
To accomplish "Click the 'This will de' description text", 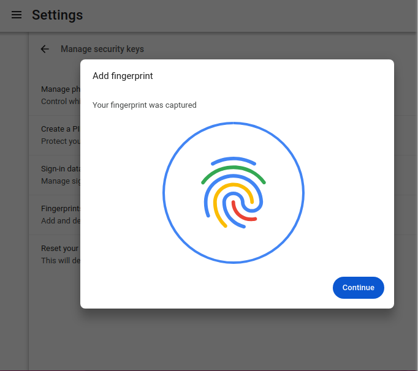I will pyautogui.click(x=61, y=260).
